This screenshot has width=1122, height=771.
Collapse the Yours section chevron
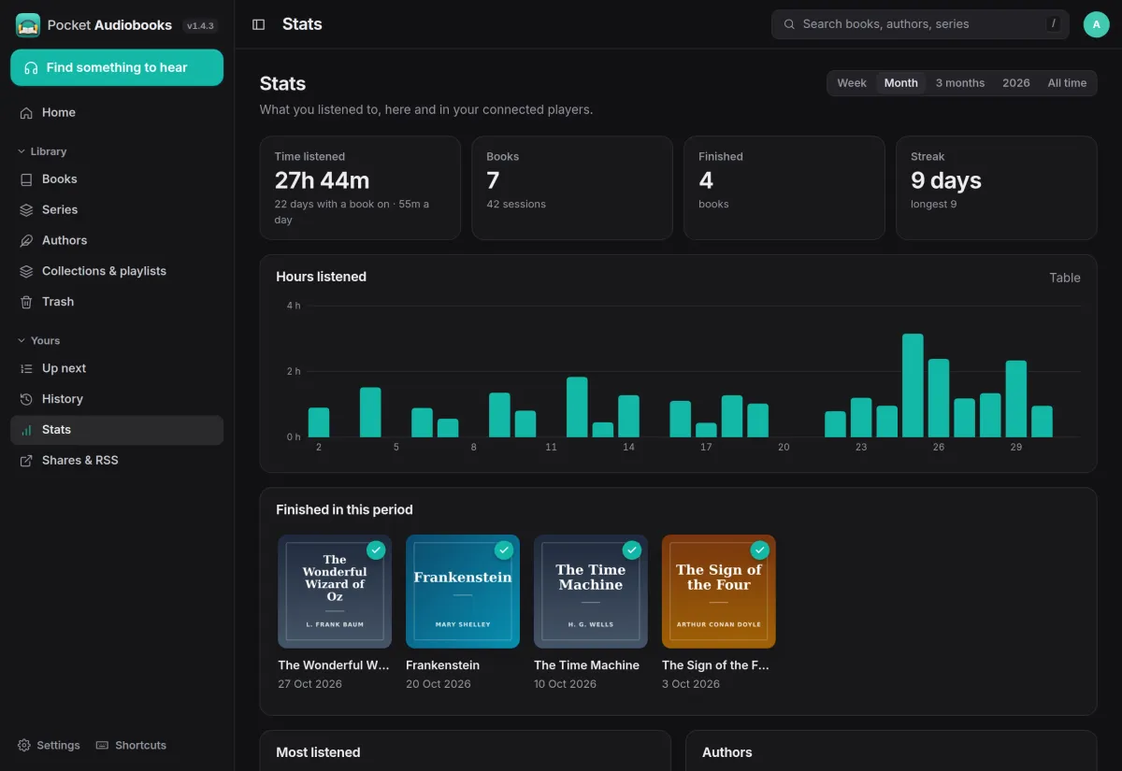pyautogui.click(x=22, y=341)
